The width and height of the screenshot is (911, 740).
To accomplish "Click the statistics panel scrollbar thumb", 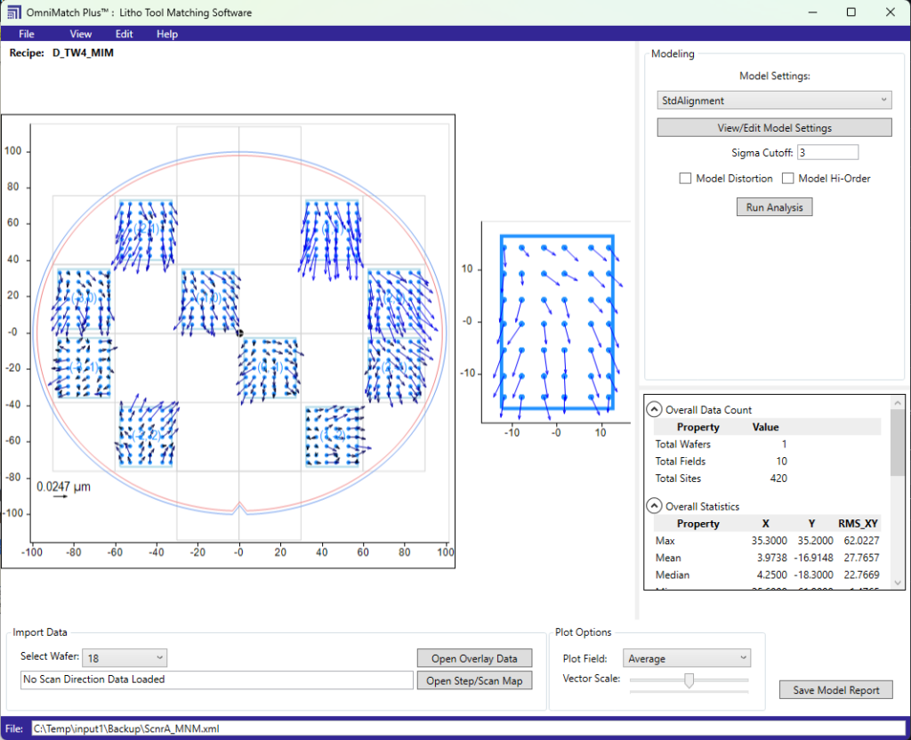I will pyautogui.click(x=898, y=442).
